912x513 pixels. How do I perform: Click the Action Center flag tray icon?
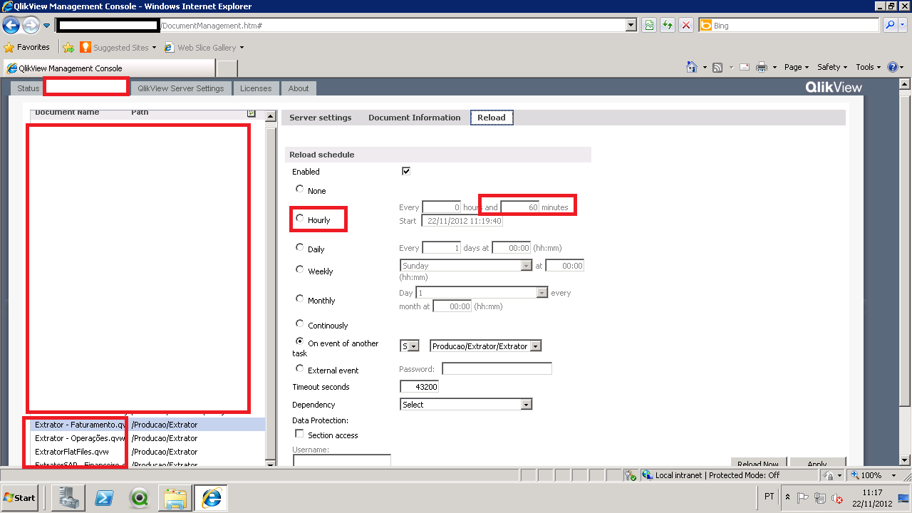[803, 498]
